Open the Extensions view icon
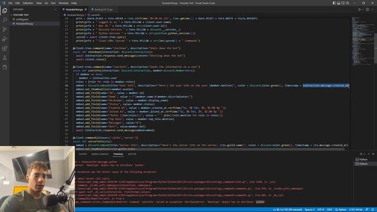Image resolution: width=377 pixels, height=212 pixels. (x=5, y=48)
